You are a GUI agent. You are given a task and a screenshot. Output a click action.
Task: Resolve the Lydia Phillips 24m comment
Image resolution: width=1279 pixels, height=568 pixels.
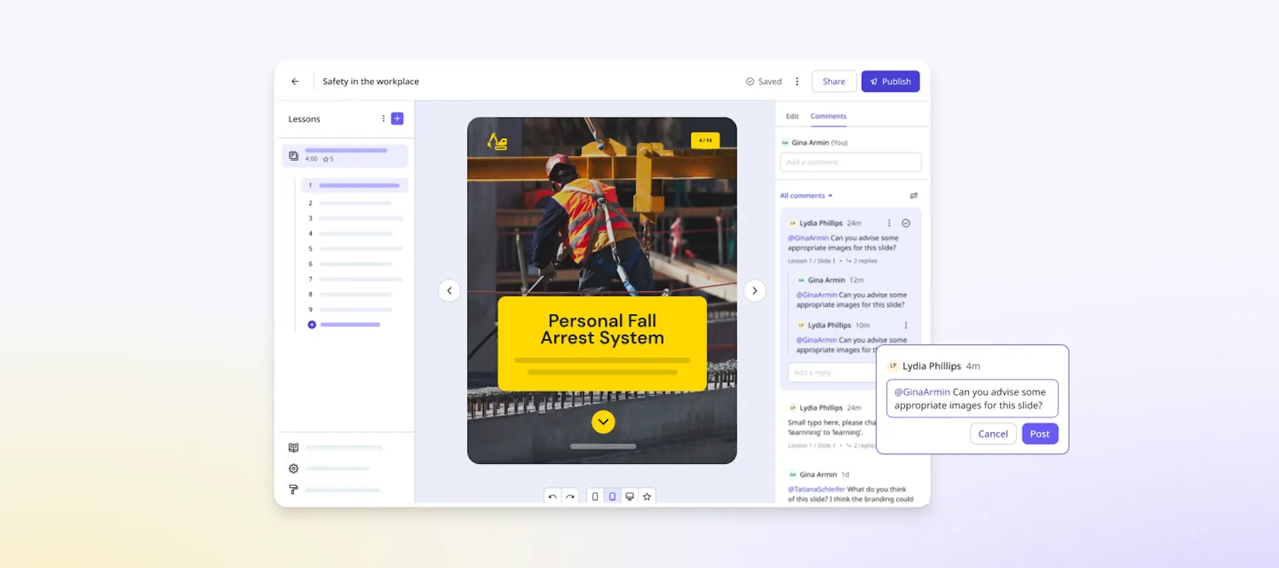click(x=906, y=223)
